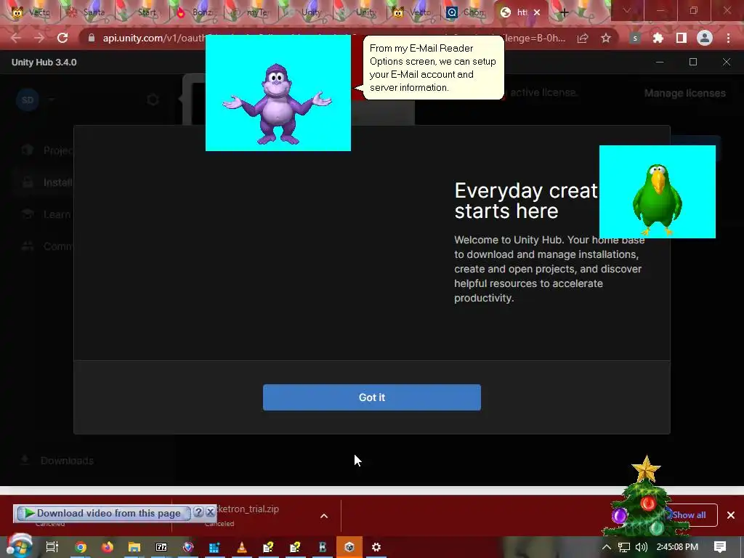Open Manage licenses in Unity Hub
744x558 pixels.
tap(684, 93)
